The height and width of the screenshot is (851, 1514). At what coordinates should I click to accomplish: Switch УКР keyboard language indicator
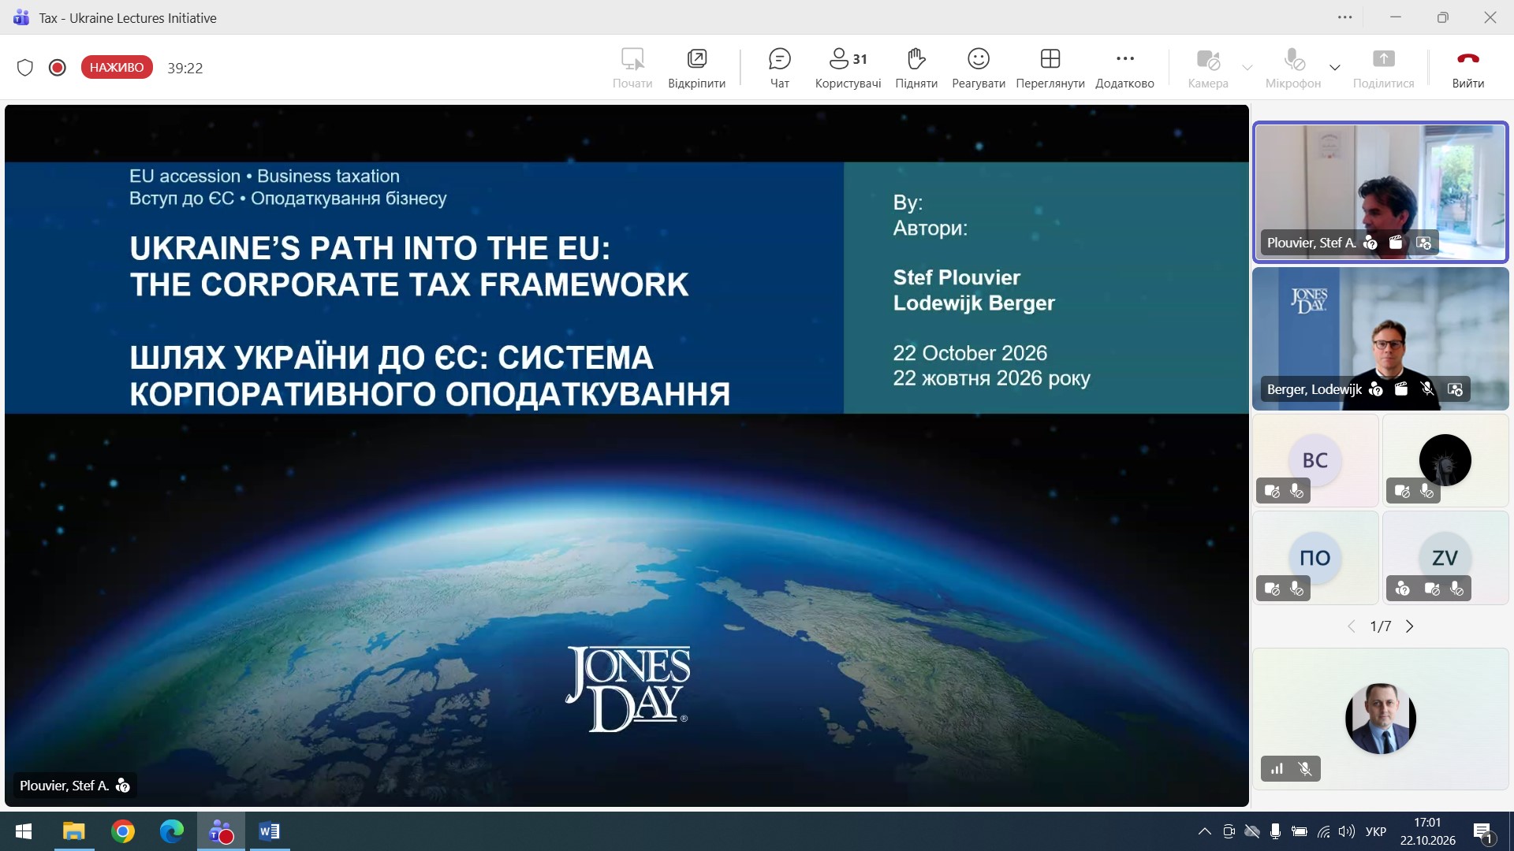click(x=1376, y=831)
